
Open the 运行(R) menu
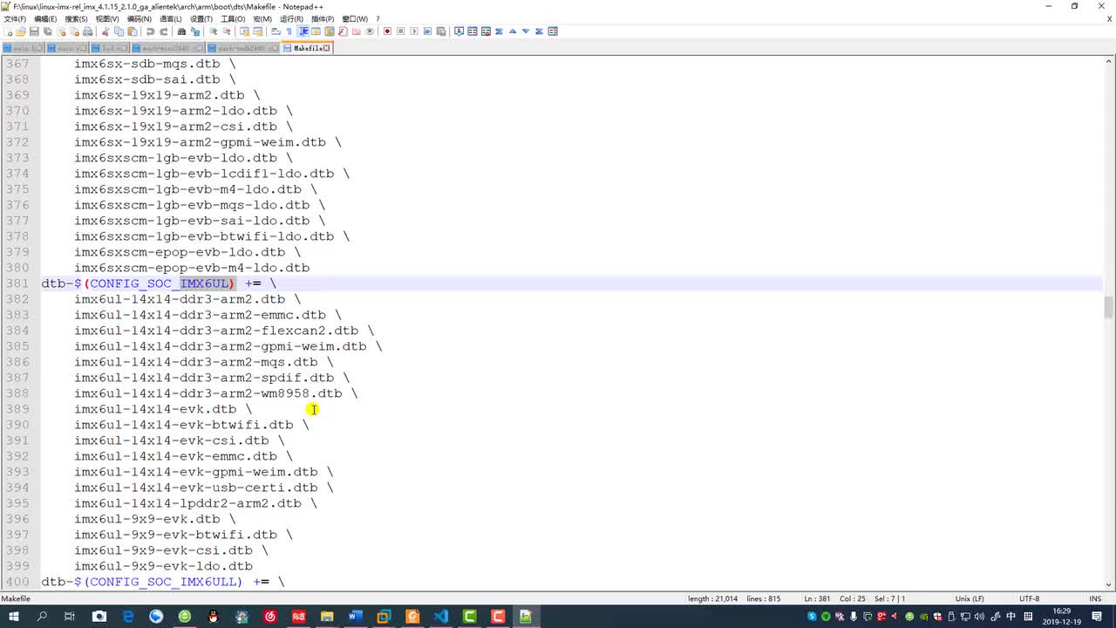(292, 18)
